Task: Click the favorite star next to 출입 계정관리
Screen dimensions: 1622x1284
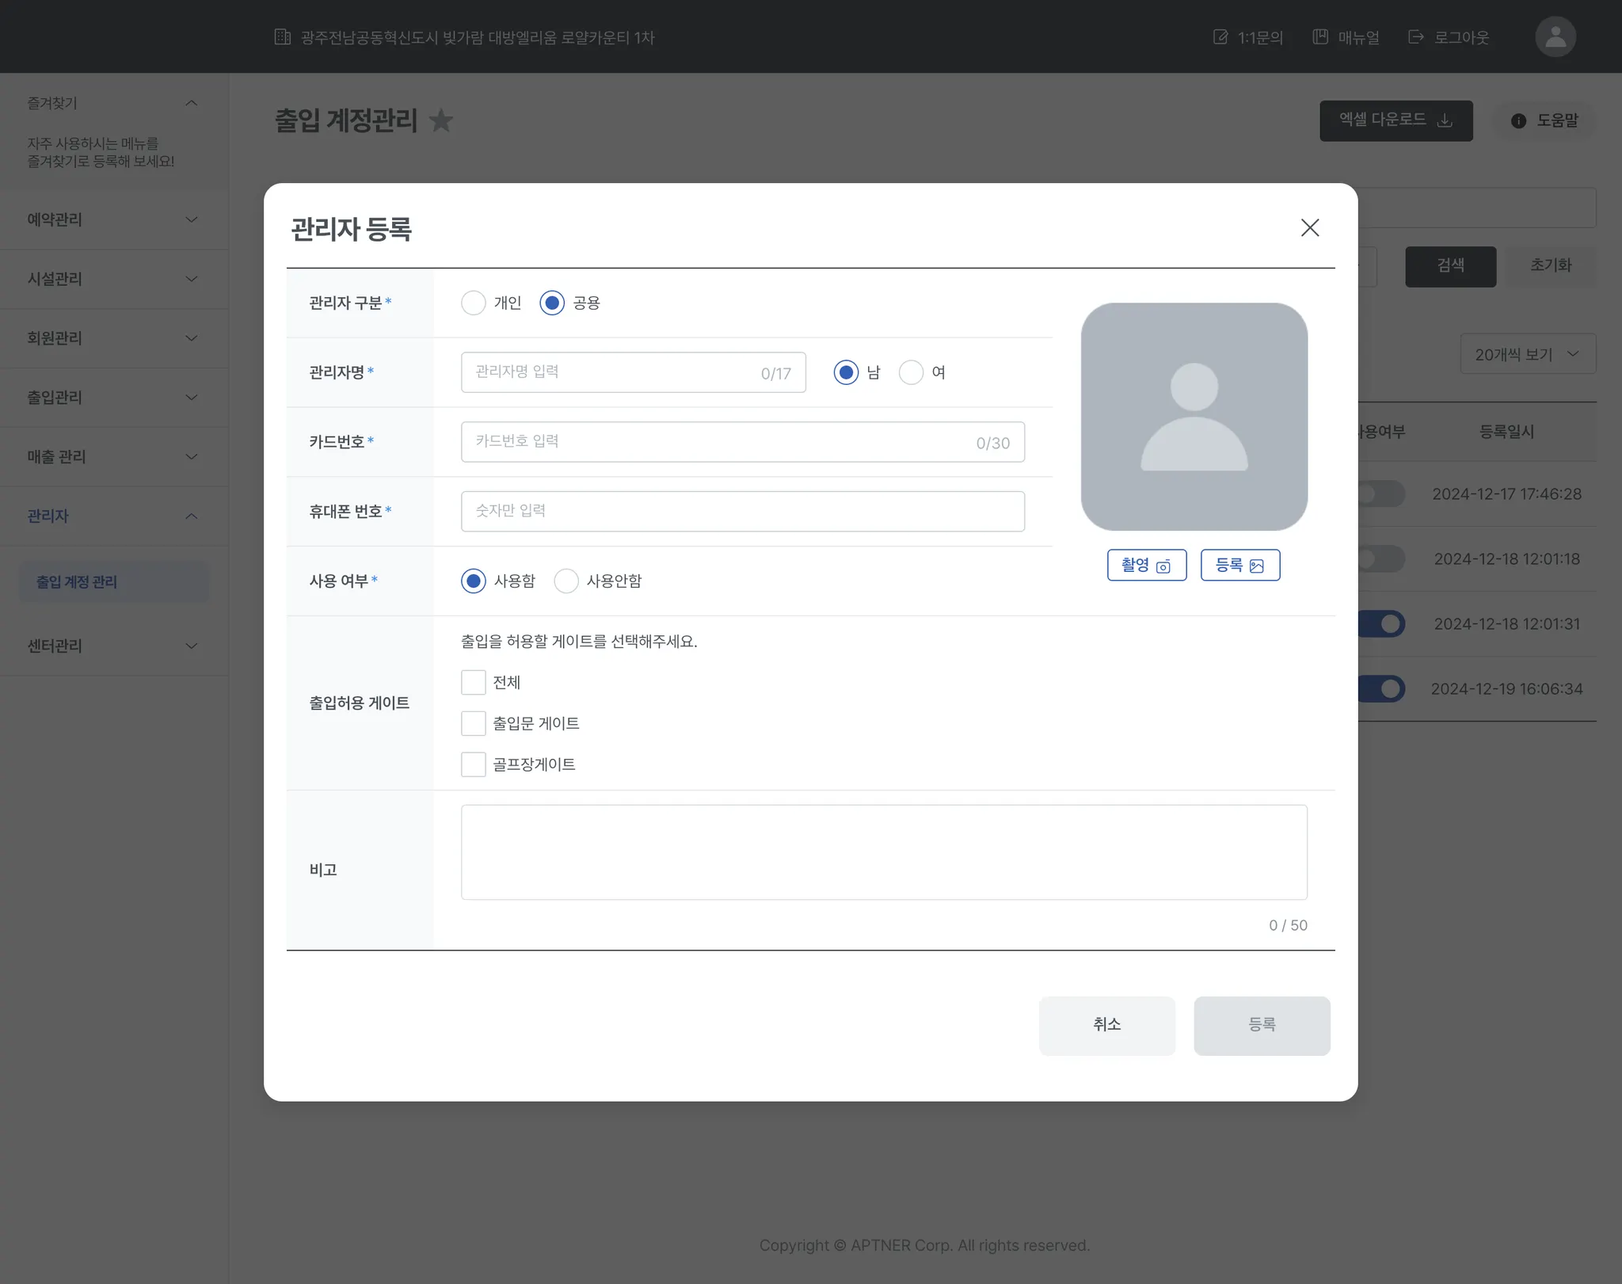Action: pos(441,120)
